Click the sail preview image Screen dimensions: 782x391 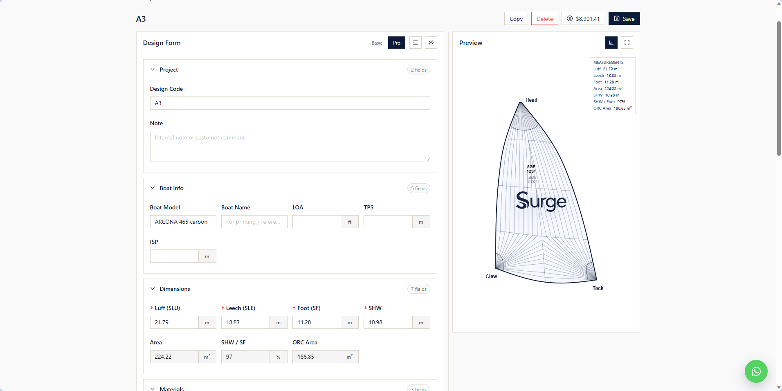pyautogui.click(x=546, y=192)
